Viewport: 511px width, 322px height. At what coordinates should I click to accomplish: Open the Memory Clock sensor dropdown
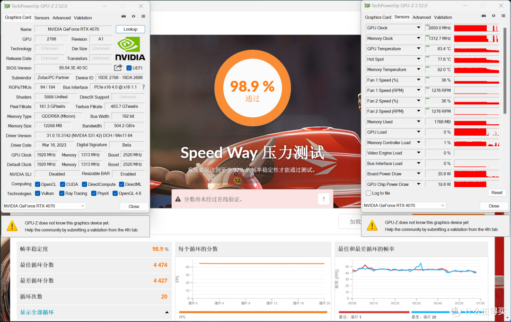click(418, 38)
